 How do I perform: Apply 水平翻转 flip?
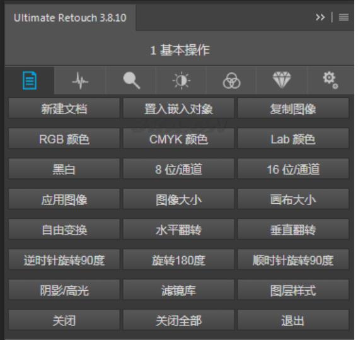(x=178, y=230)
